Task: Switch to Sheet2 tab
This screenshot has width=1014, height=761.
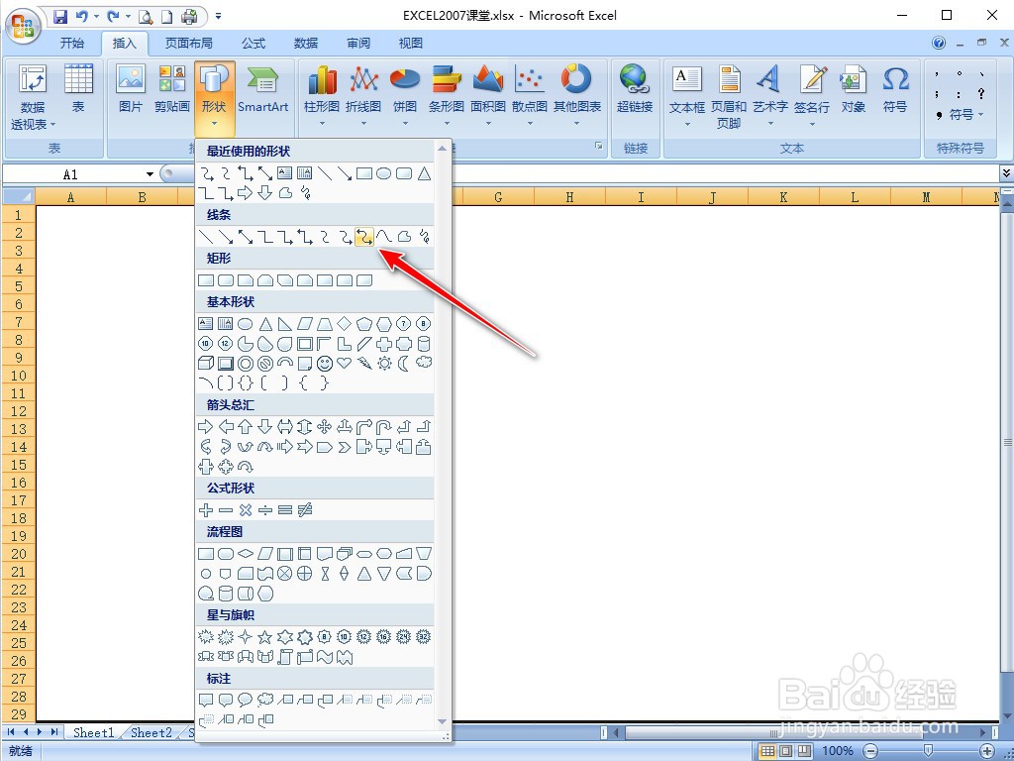Action: coord(152,732)
